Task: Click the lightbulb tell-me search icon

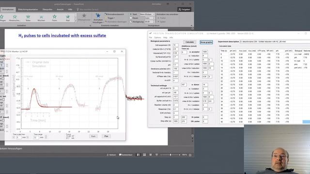Action: [77, 10]
